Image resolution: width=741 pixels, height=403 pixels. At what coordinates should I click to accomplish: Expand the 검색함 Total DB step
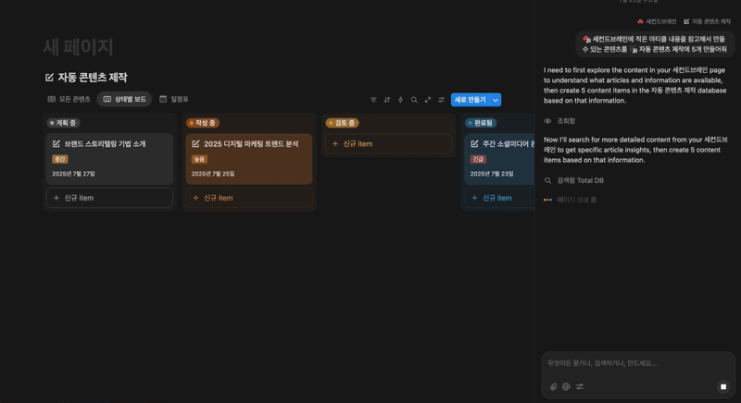tap(573, 180)
